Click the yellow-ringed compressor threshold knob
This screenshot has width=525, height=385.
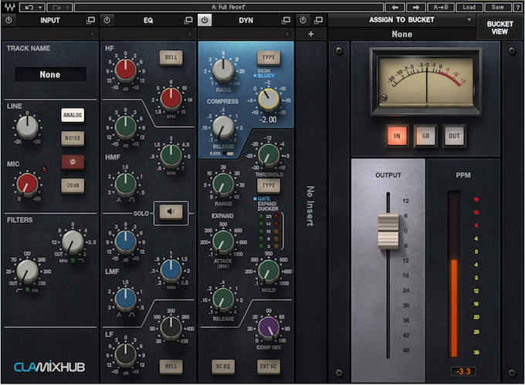tap(269, 100)
